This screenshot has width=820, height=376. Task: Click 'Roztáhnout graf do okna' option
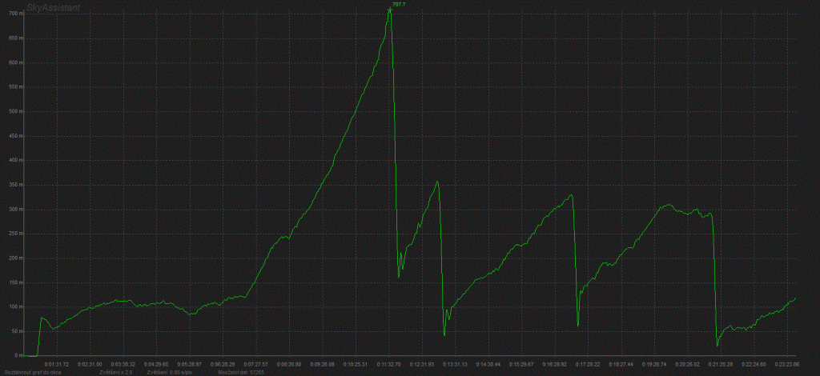pyautogui.click(x=32, y=372)
